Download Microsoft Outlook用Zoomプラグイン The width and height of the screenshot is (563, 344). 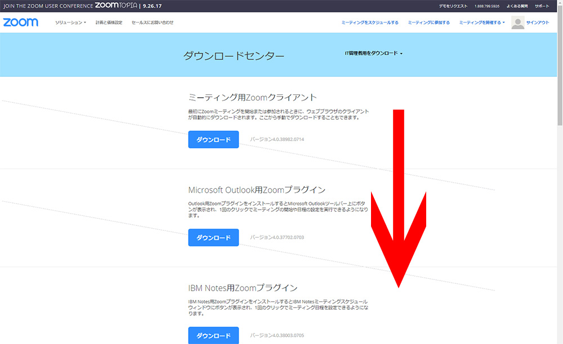[213, 237]
